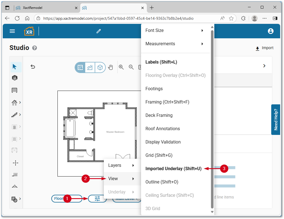Toggle Imported Underlay (Shift+U) option
Viewport: 284px width, 219px height.
coord(173,169)
